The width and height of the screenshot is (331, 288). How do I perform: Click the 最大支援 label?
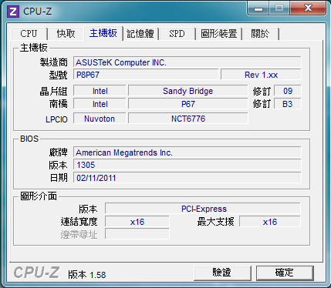tap(215, 222)
